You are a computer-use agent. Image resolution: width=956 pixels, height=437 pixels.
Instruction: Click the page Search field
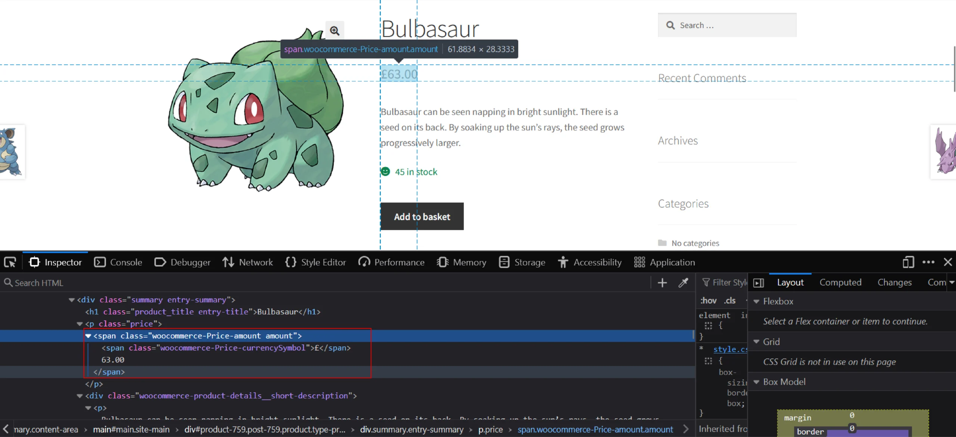click(x=727, y=25)
